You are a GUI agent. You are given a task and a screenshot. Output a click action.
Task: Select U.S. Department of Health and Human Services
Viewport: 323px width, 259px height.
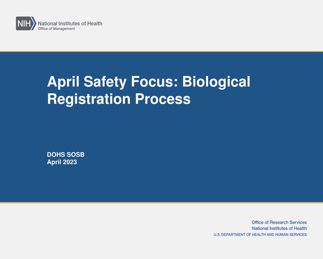[260, 234]
